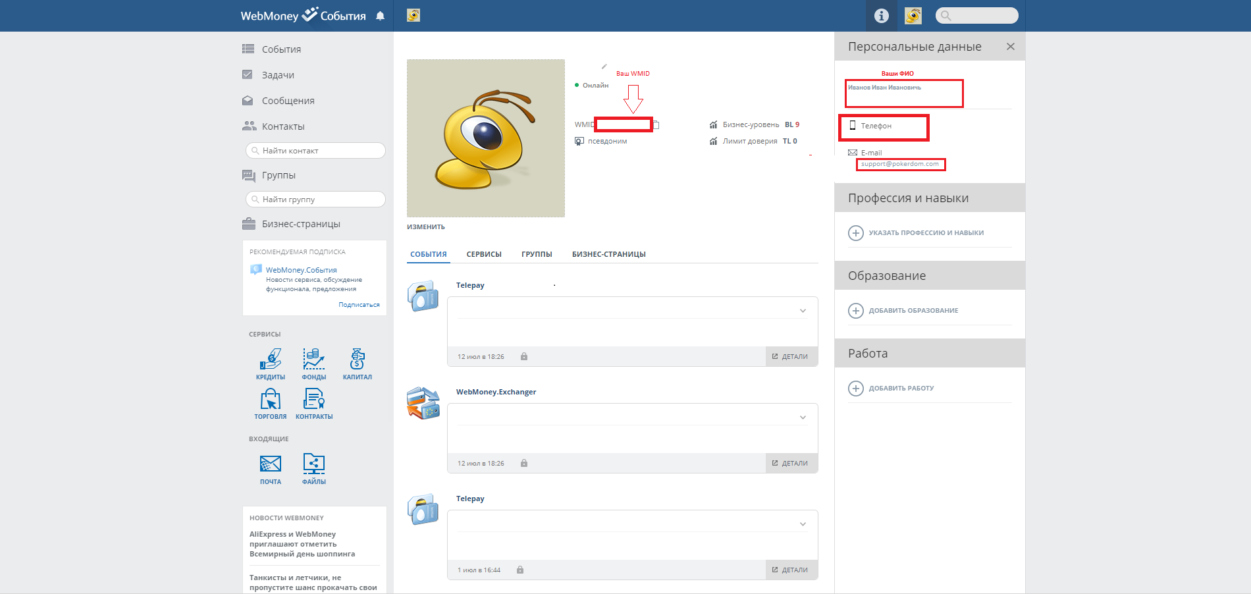The width and height of the screenshot is (1251, 594).
Task: Open События in the left sidebar
Action: pos(281,49)
